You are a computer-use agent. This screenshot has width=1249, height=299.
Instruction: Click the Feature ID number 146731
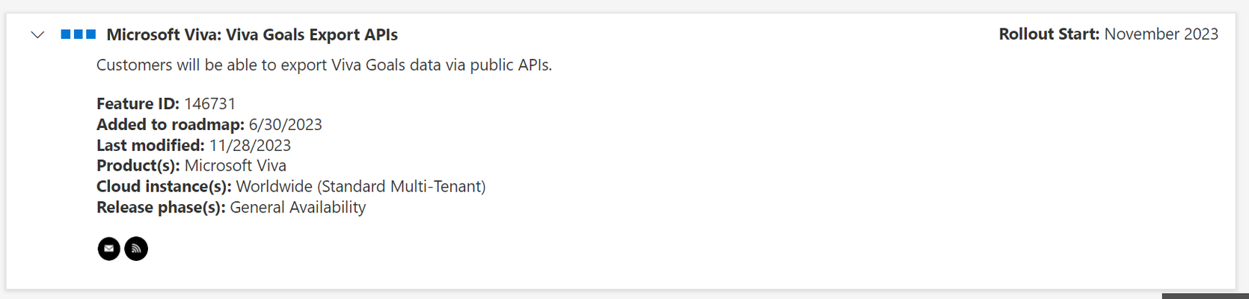210,104
